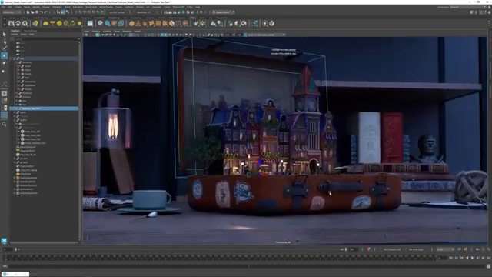
Task: Choose the highlighted Move tool
Action: click(x=4, y=55)
